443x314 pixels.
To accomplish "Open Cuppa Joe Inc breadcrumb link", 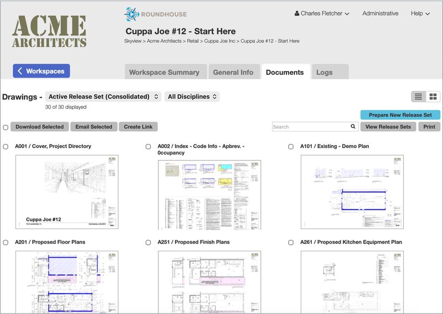I will 219,41.
